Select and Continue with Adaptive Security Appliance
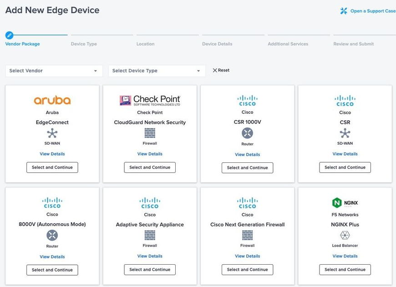This screenshot has height=287, width=396. pos(150,270)
